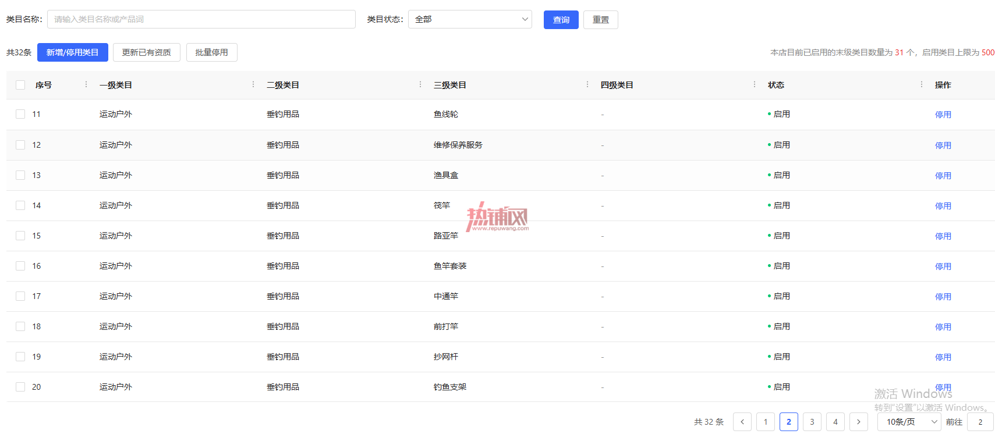The width and height of the screenshot is (995, 434).
Task: Click the 批量停用 button
Action: (x=212, y=52)
